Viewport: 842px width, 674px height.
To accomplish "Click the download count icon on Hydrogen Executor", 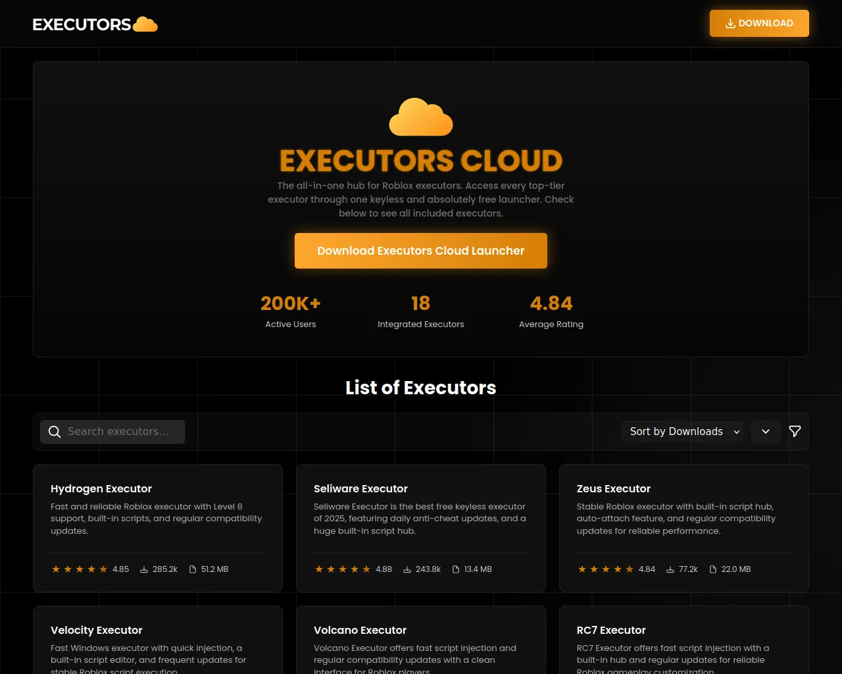I will tap(144, 569).
